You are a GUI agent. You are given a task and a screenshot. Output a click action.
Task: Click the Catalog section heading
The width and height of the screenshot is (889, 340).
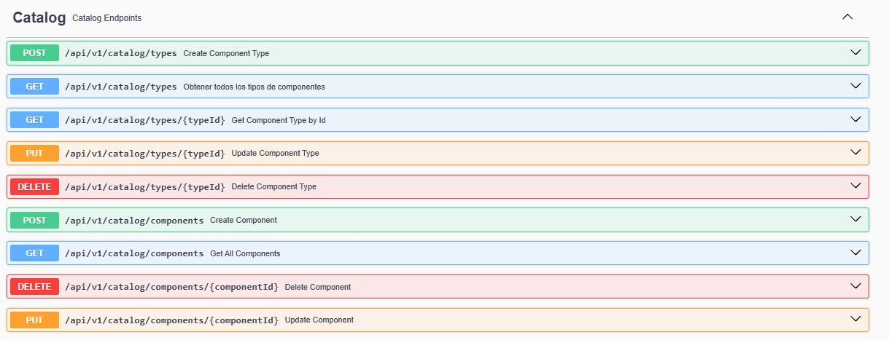[x=39, y=17]
